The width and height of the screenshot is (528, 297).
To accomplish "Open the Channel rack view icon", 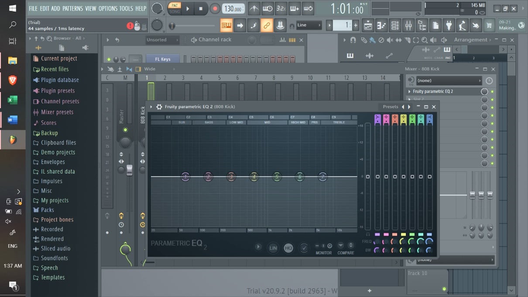I will coord(395,26).
